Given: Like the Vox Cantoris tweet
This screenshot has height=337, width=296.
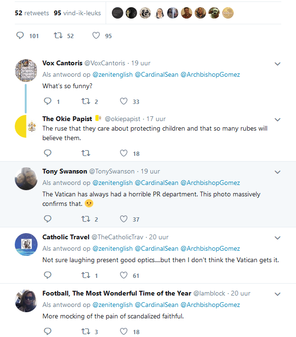Looking at the screenshot, I should pyautogui.click(x=124, y=102).
